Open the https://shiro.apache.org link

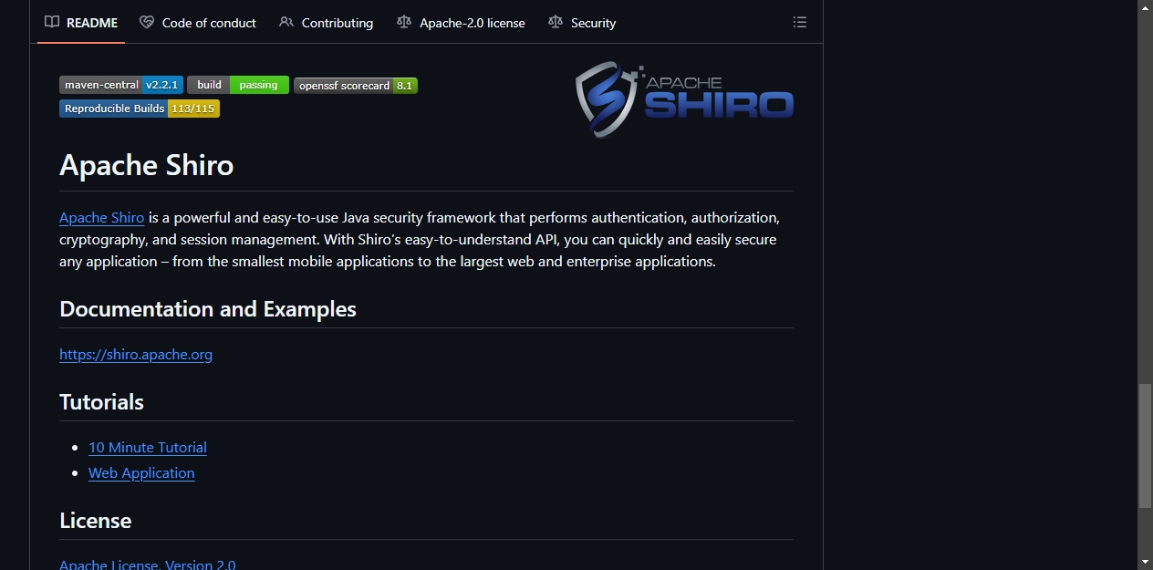136,354
